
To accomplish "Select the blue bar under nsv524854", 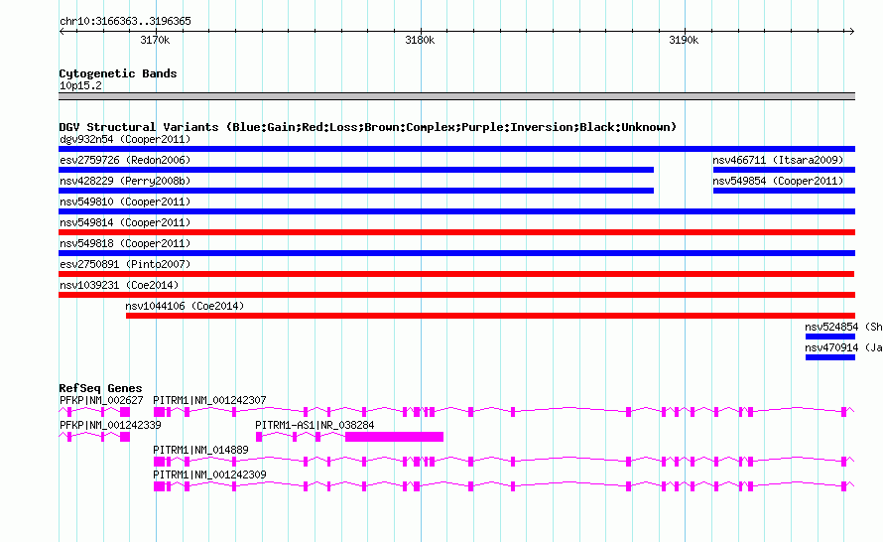I will tap(830, 337).
